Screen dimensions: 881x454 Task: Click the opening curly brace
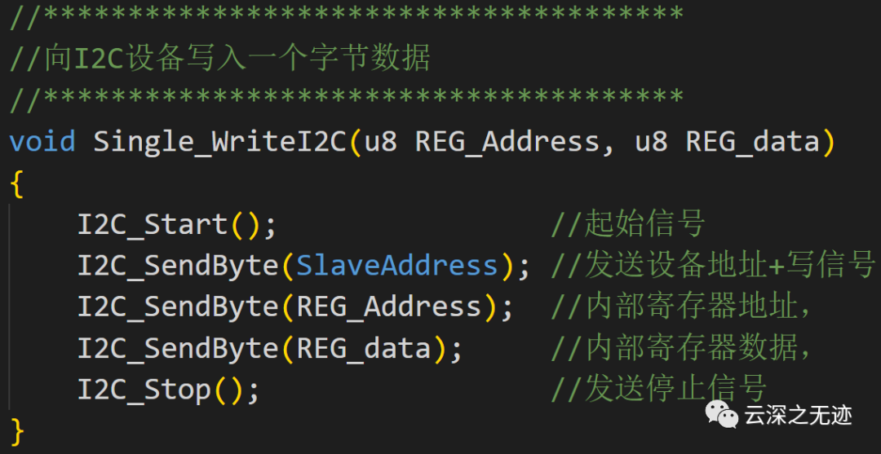pyautogui.click(x=17, y=183)
